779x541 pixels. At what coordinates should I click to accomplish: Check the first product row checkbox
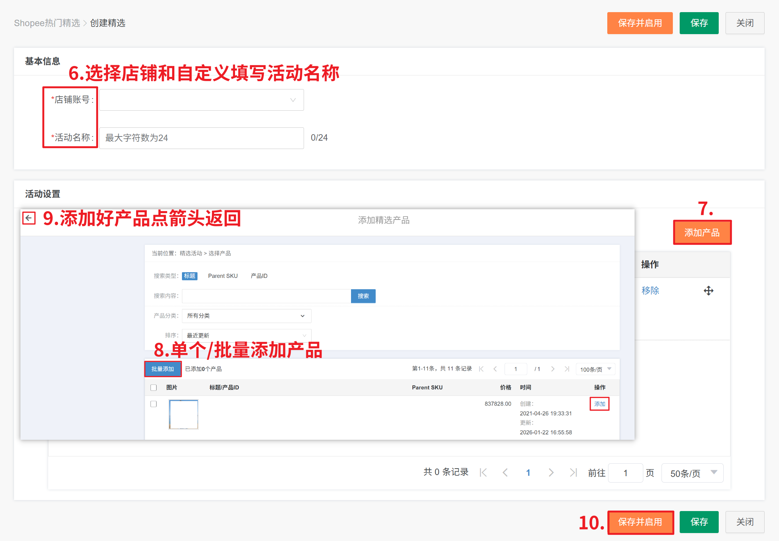[x=154, y=404]
